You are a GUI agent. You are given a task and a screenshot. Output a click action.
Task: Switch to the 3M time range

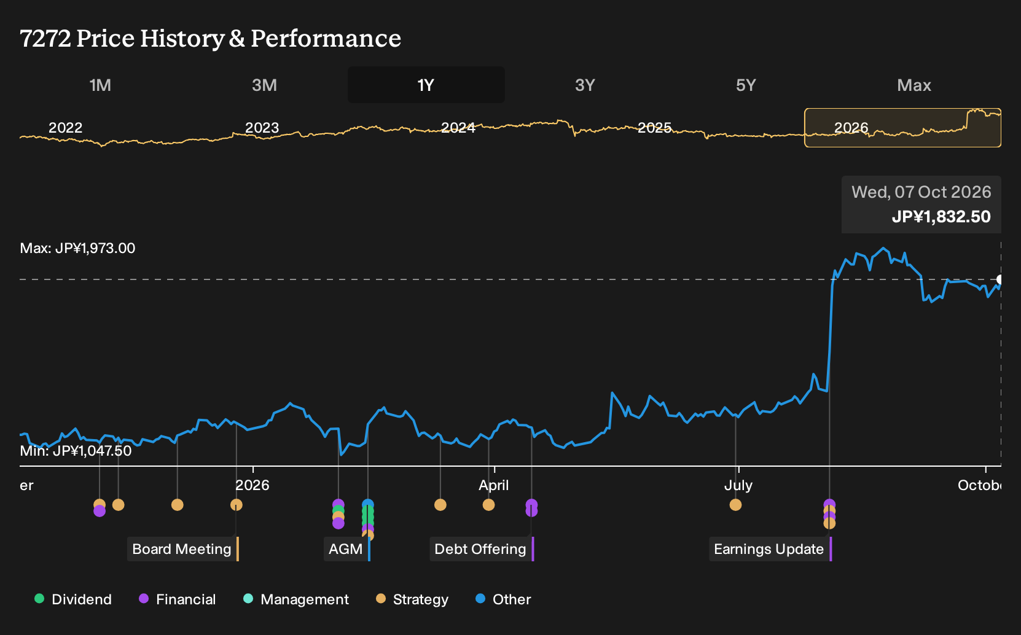pyautogui.click(x=264, y=85)
